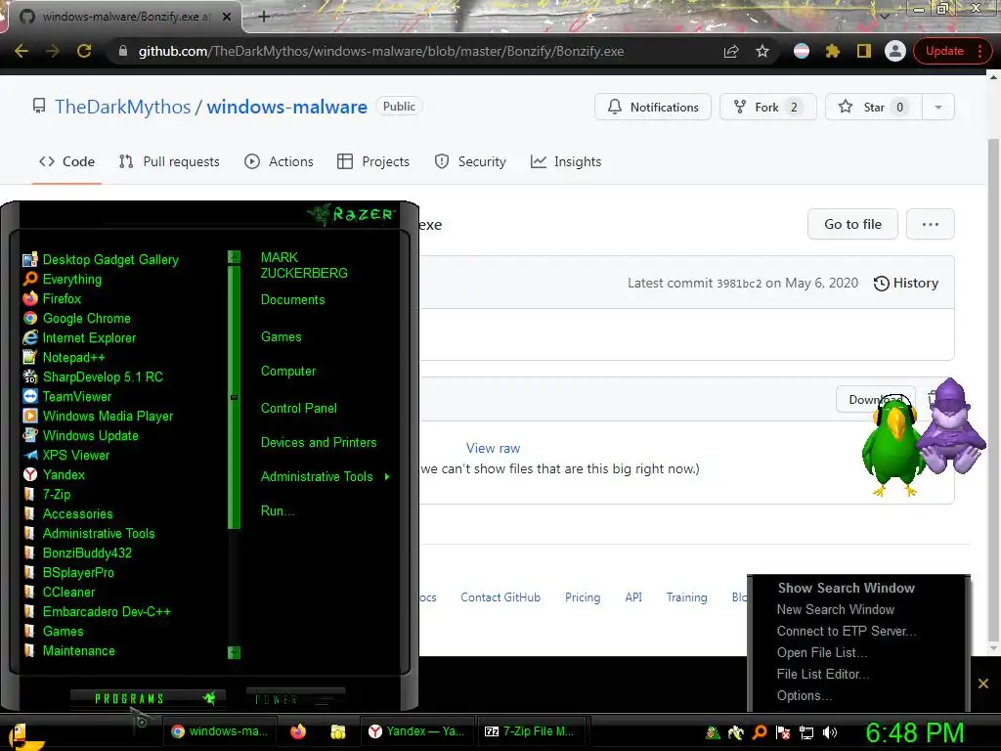Open TheDarkMythos user profile link
The width and height of the screenshot is (1001, 751).
click(x=122, y=107)
